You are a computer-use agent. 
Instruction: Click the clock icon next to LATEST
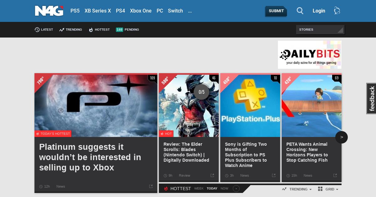[37, 30]
